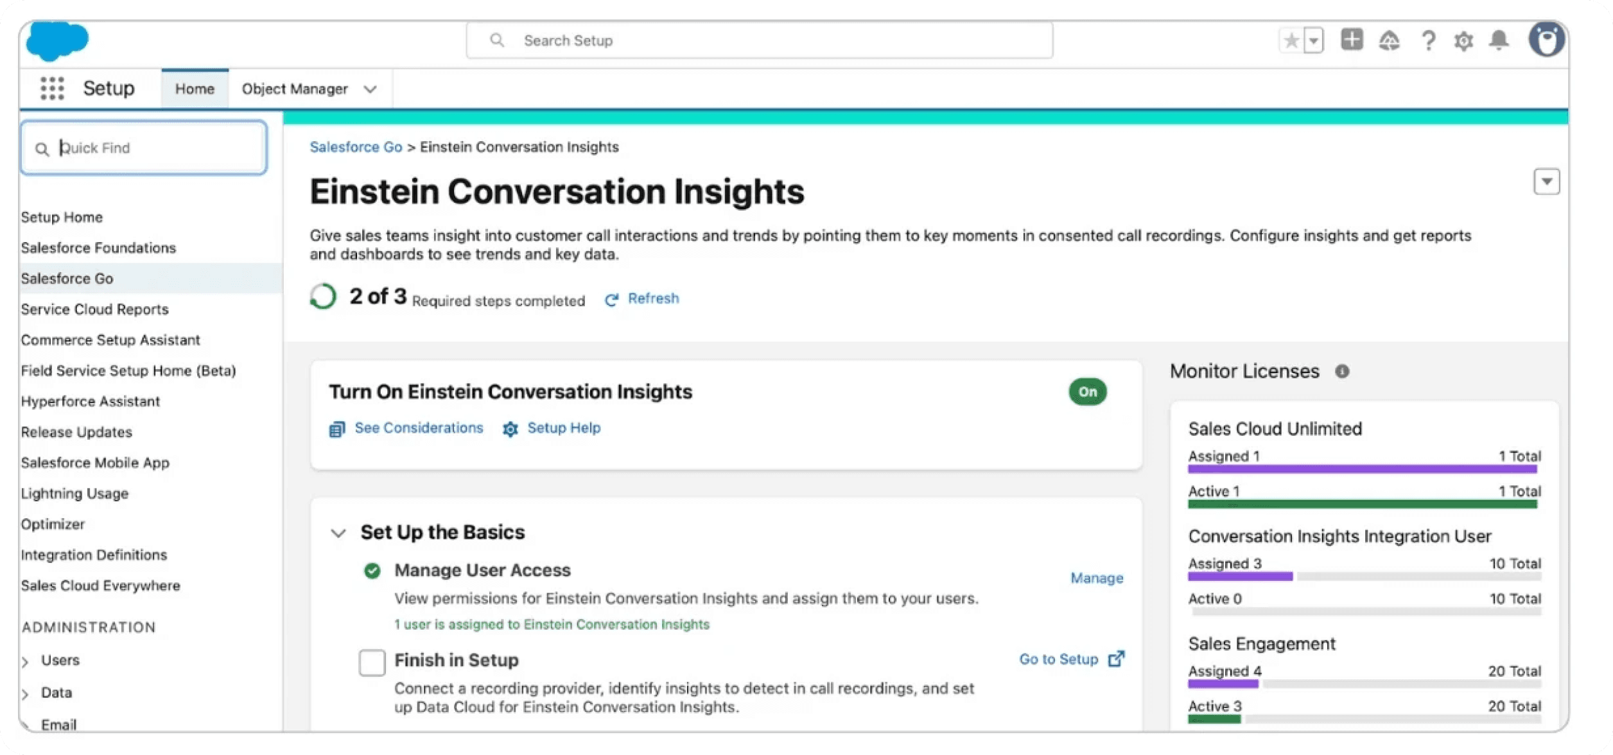Click the Salesforce cloud logo
The image size is (1613, 755).
pyautogui.click(x=57, y=40)
